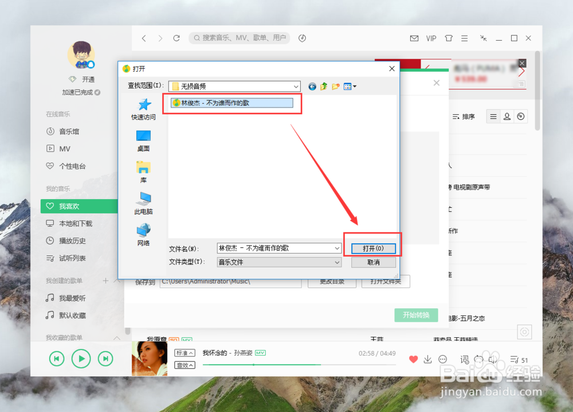The height and width of the screenshot is (412, 573).
Task: Unlike the song with the red heart
Action: (x=413, y=359)
